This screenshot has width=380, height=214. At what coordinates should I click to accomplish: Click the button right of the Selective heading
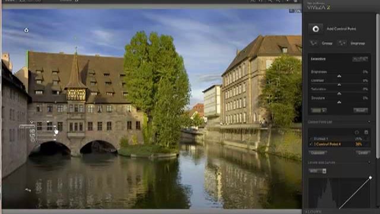[x=360, y=59]
